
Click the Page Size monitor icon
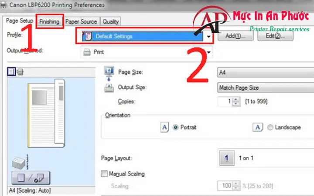pyautogui.click(x=109, y=71)
